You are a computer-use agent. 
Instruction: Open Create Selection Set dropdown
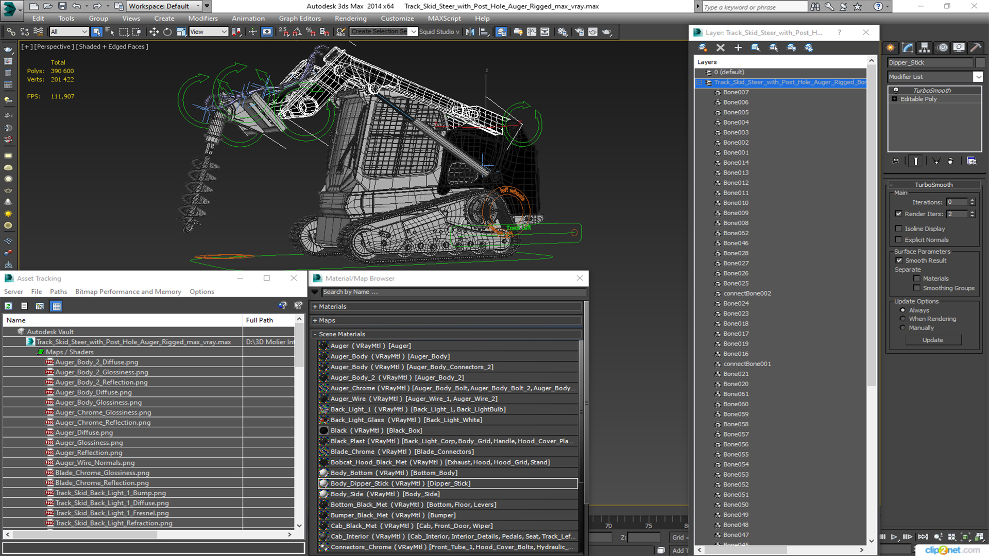pyautogui.click(x=413, y=32)
